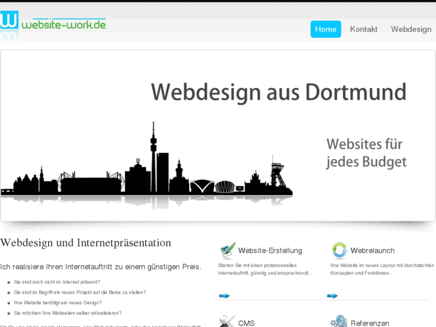Click the CMS tools icon
The height and width of the screenshot is (327, 436).
[227, 322]
